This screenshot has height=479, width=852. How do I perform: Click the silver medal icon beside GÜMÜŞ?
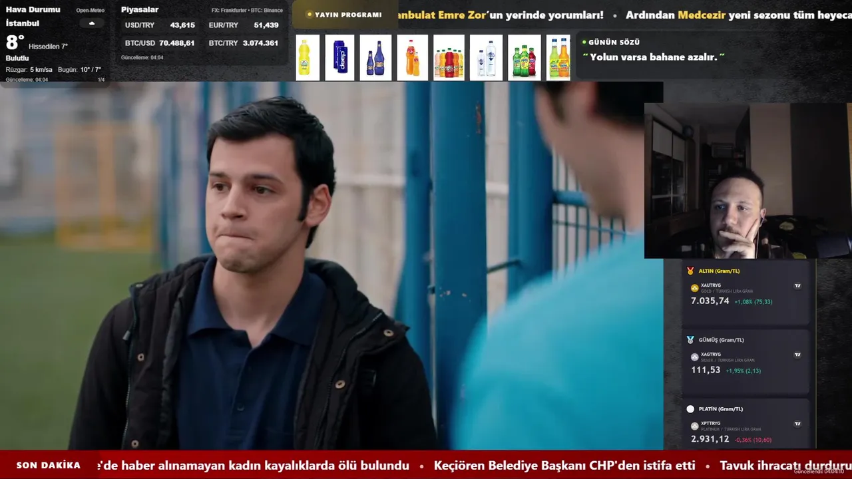tap(690, 340)
